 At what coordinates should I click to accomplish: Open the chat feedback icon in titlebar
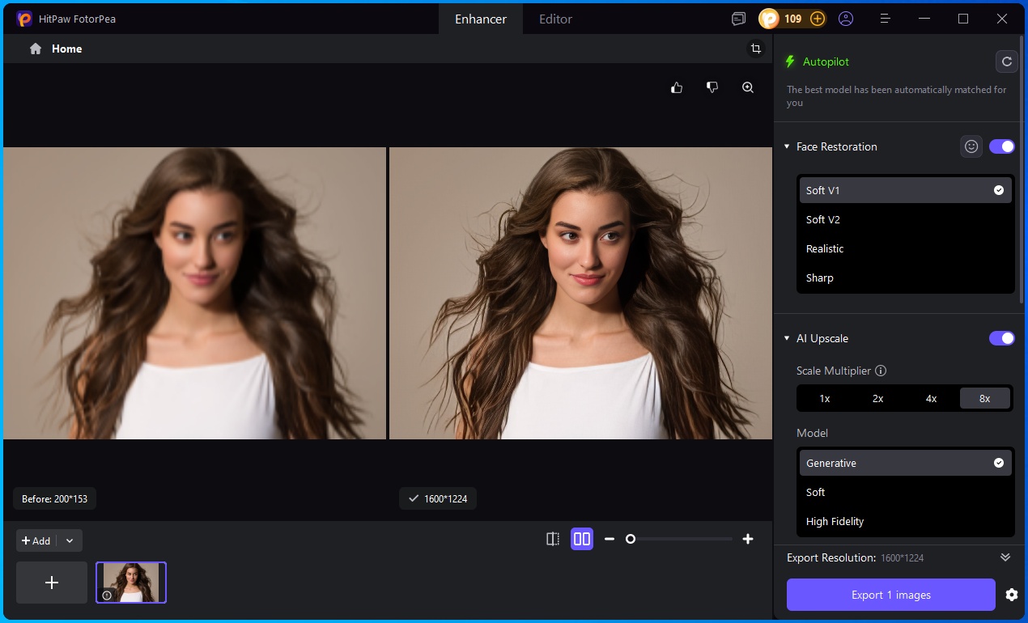point(737,18)
